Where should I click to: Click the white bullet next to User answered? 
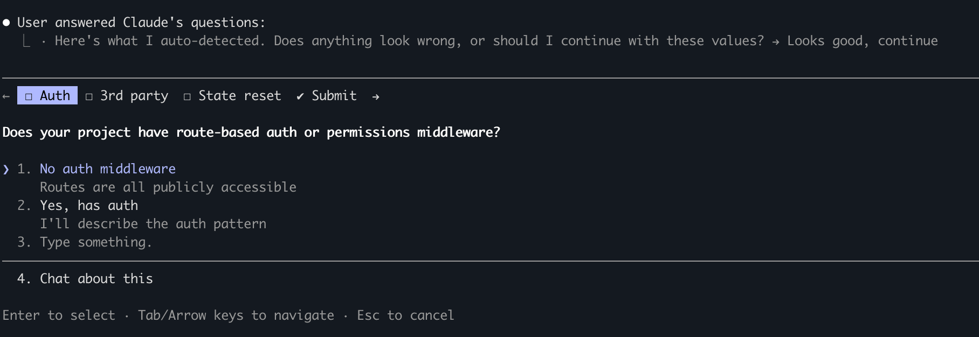6,23
